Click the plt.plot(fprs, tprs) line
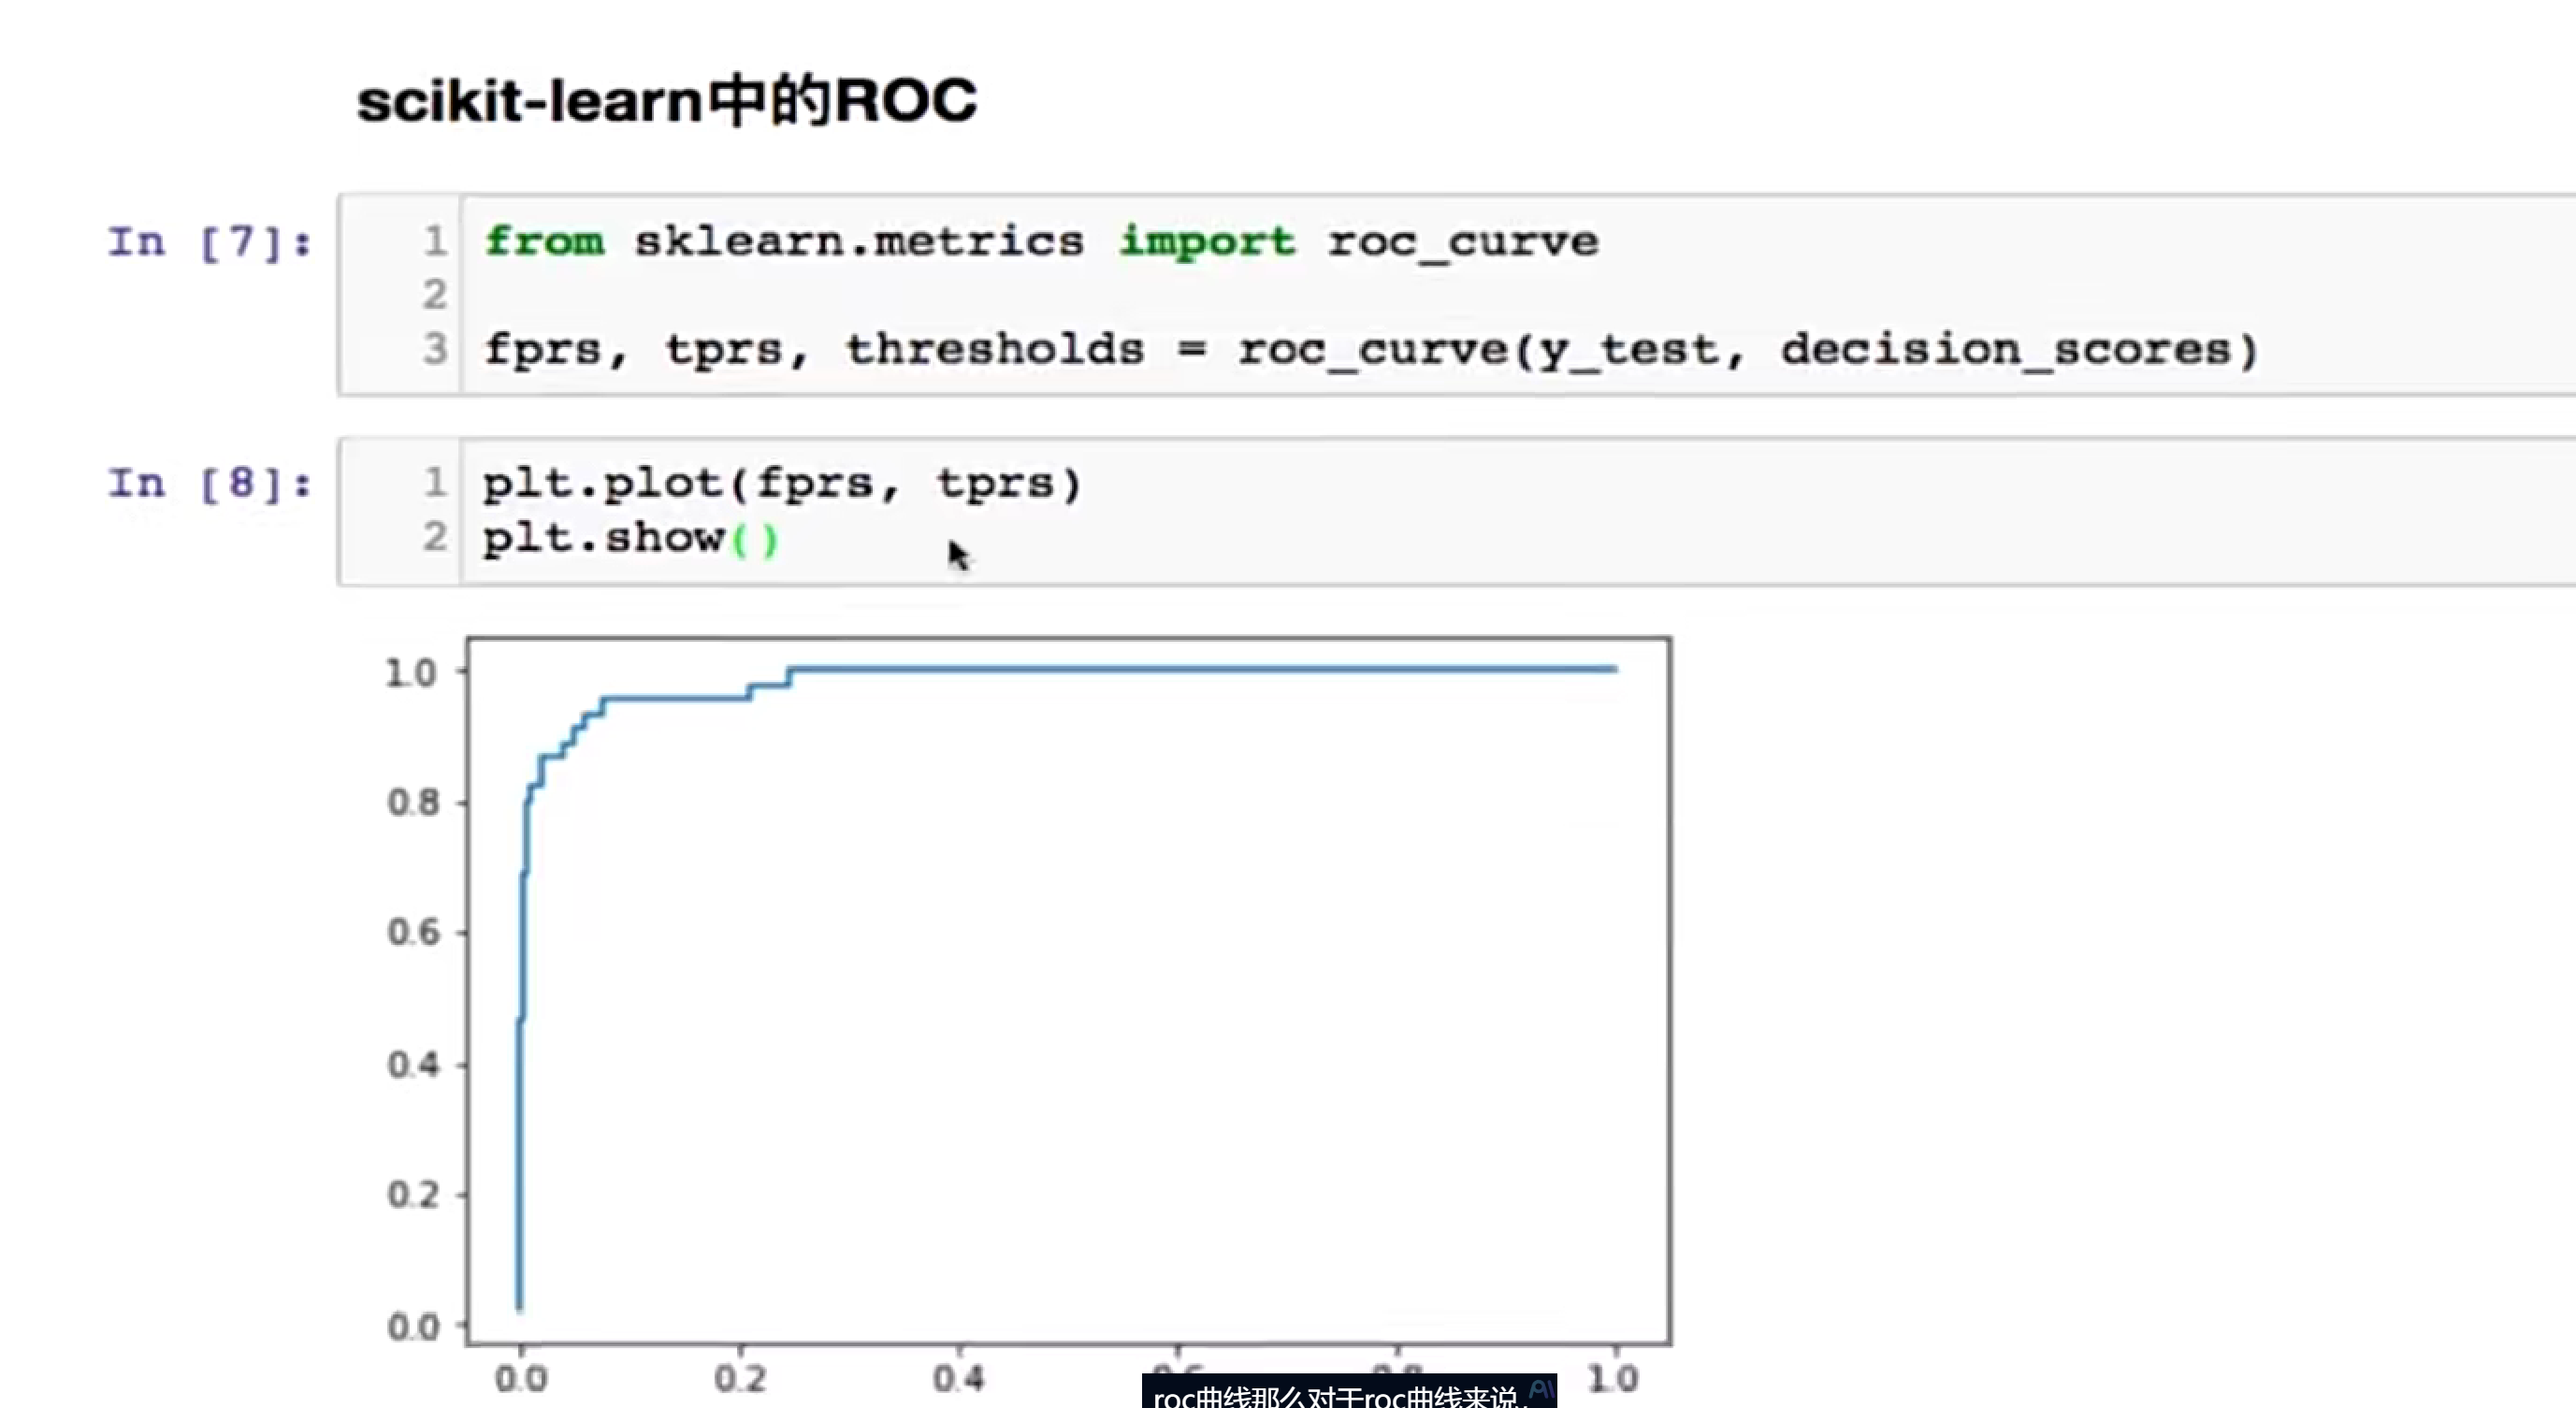Screen dimensions: 2576x1408 (x=781, y=485)
